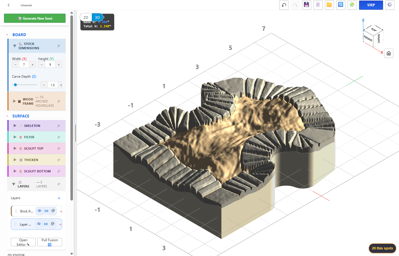The image size is (399, 256).
Task: Toggle 3D for the second Layer row
Action: click(46, 224)
